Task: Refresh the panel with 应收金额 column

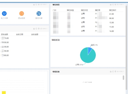Action: pos(36,29)
